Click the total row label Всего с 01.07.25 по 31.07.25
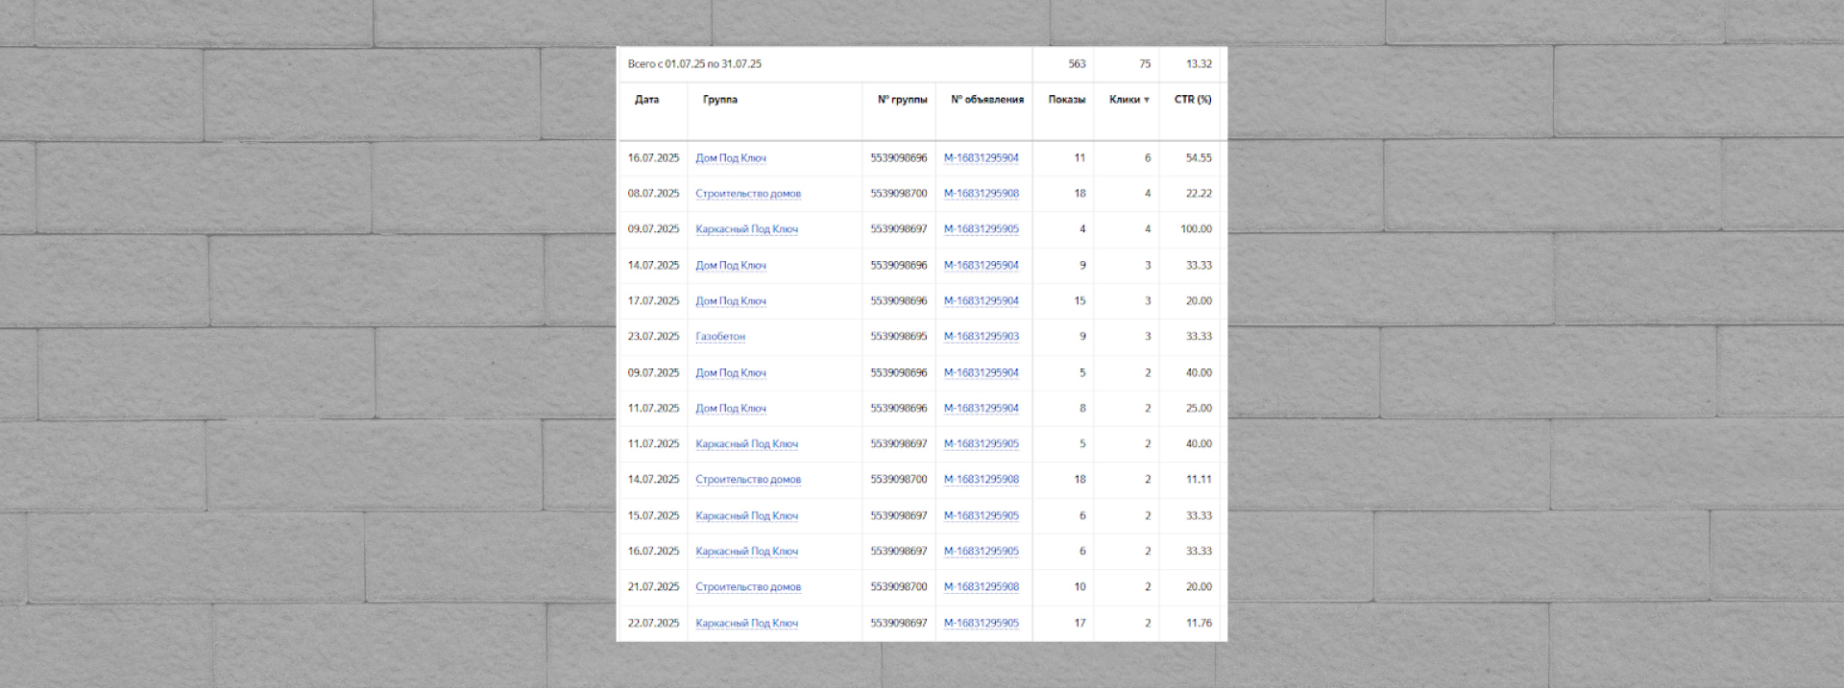 point(694,64)
